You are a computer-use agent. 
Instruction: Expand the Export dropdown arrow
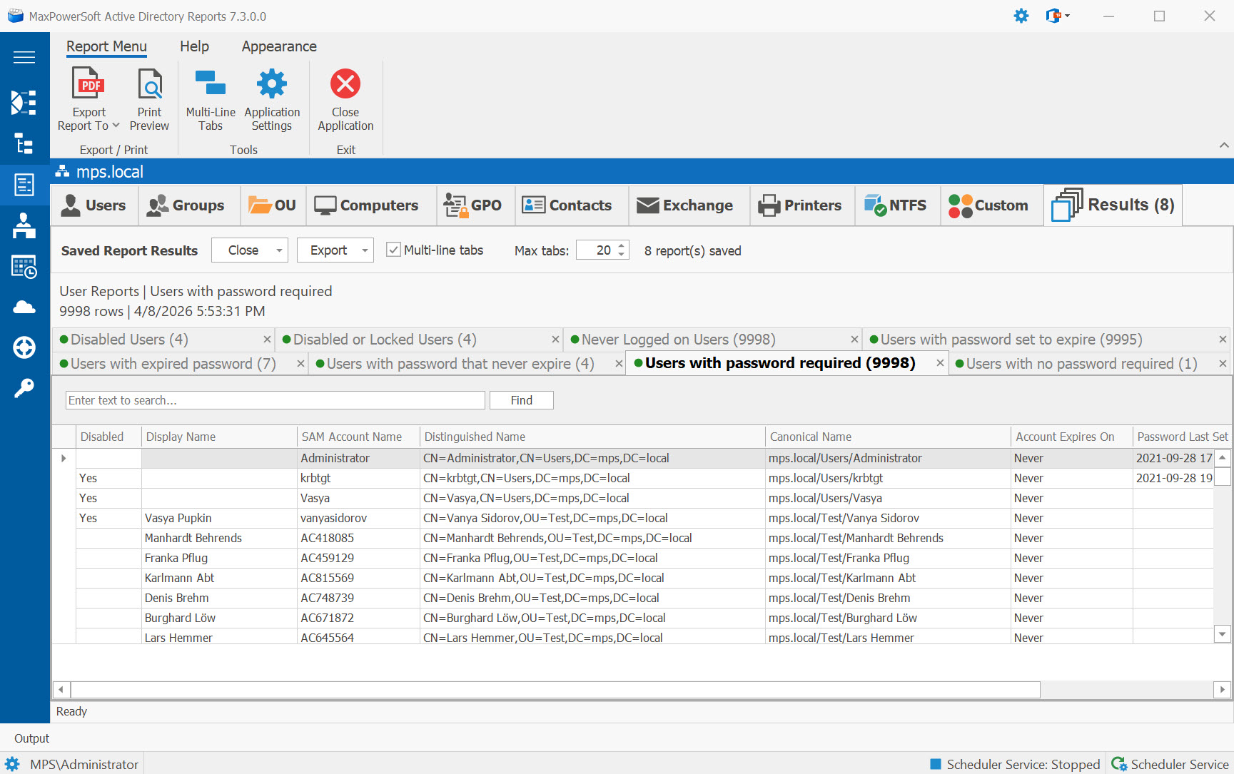pyautogui.click(x=364, y=250)
